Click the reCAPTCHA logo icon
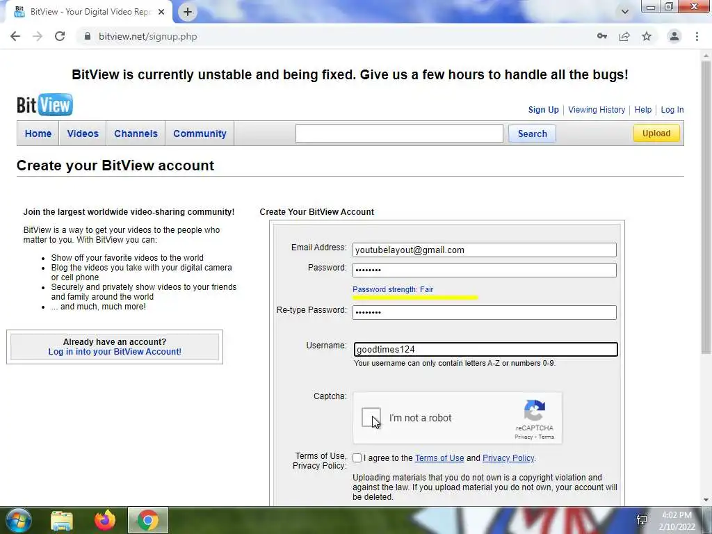Screen dimensions: 712x534 pos(535,410)
